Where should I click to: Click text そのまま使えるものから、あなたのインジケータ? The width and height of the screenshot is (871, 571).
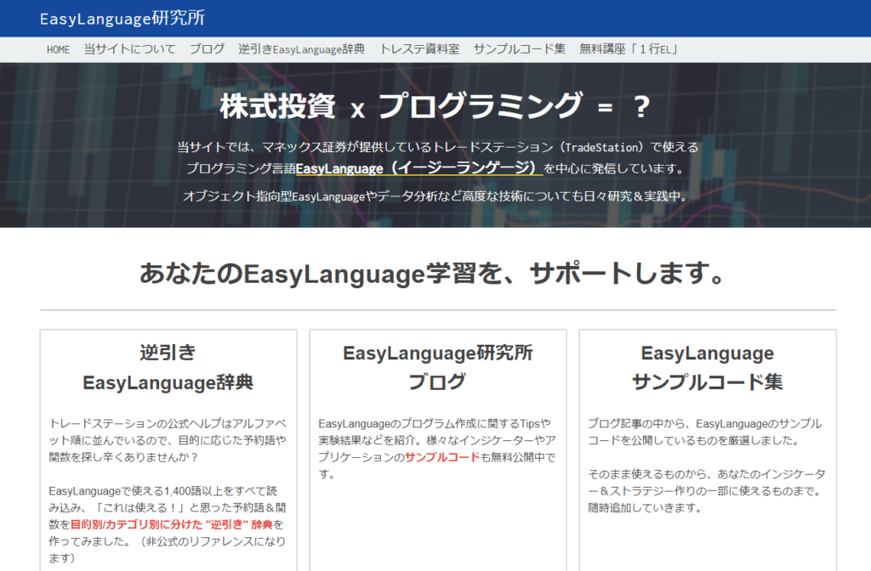(x=707, y=474)
